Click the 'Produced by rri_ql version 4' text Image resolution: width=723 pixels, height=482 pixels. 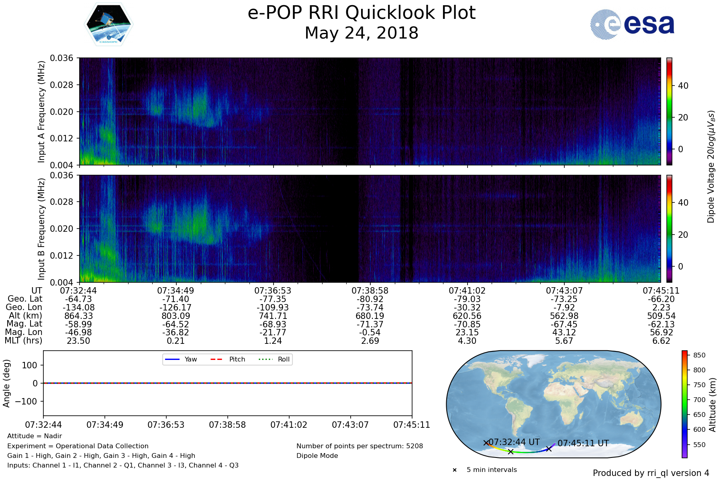pos(651,473)
